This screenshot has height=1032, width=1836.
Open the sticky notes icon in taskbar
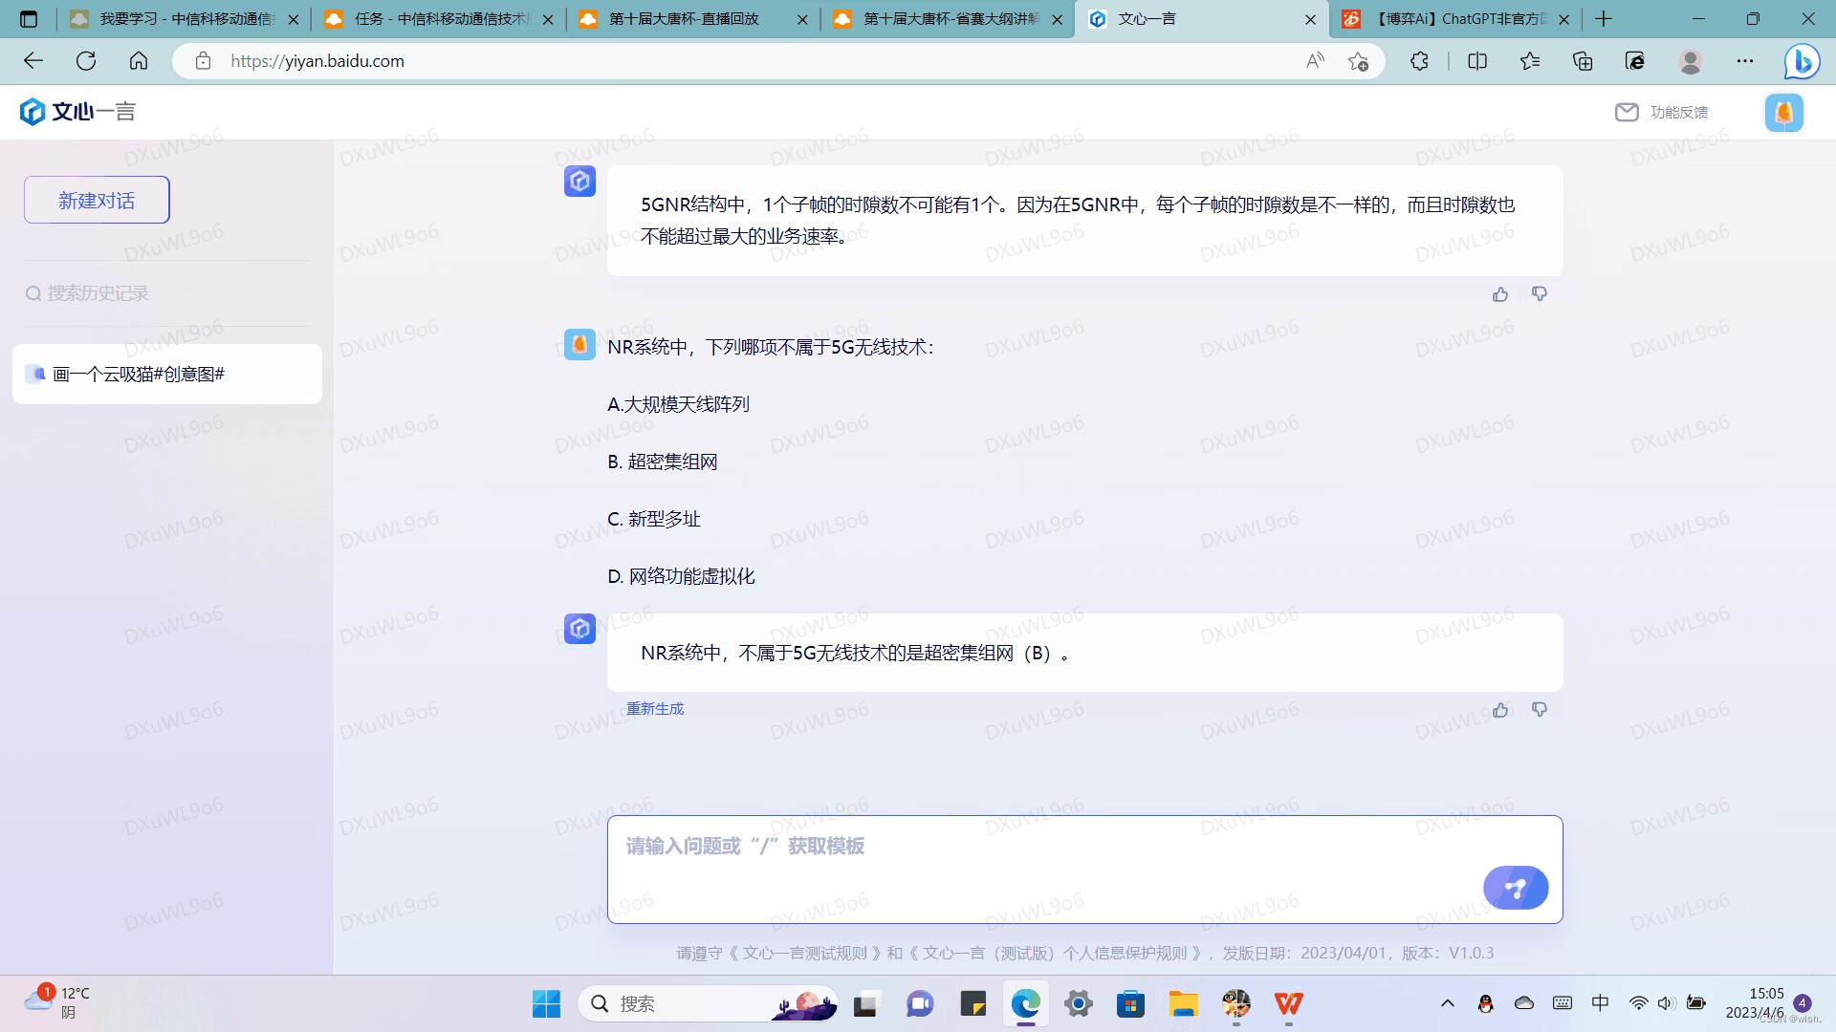click(x=973, y=1003)
